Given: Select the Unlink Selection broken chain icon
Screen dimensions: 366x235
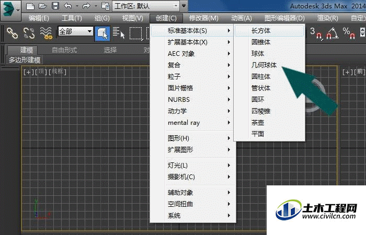Looking at the screenshot, I should pos(29,33).
